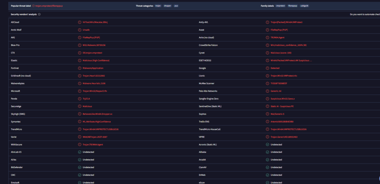The height and width of the screenshot is (184, 380).
Task: Click the dropper threat category tag
Action: [x=167, y=6]
